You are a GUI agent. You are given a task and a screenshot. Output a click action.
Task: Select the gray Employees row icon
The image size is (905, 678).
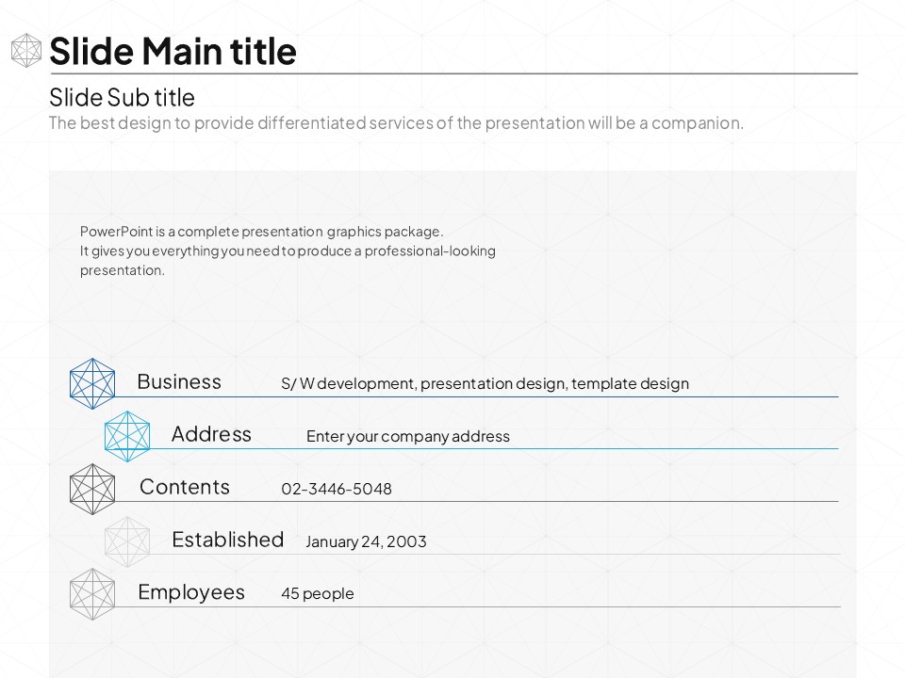[92, 594]
